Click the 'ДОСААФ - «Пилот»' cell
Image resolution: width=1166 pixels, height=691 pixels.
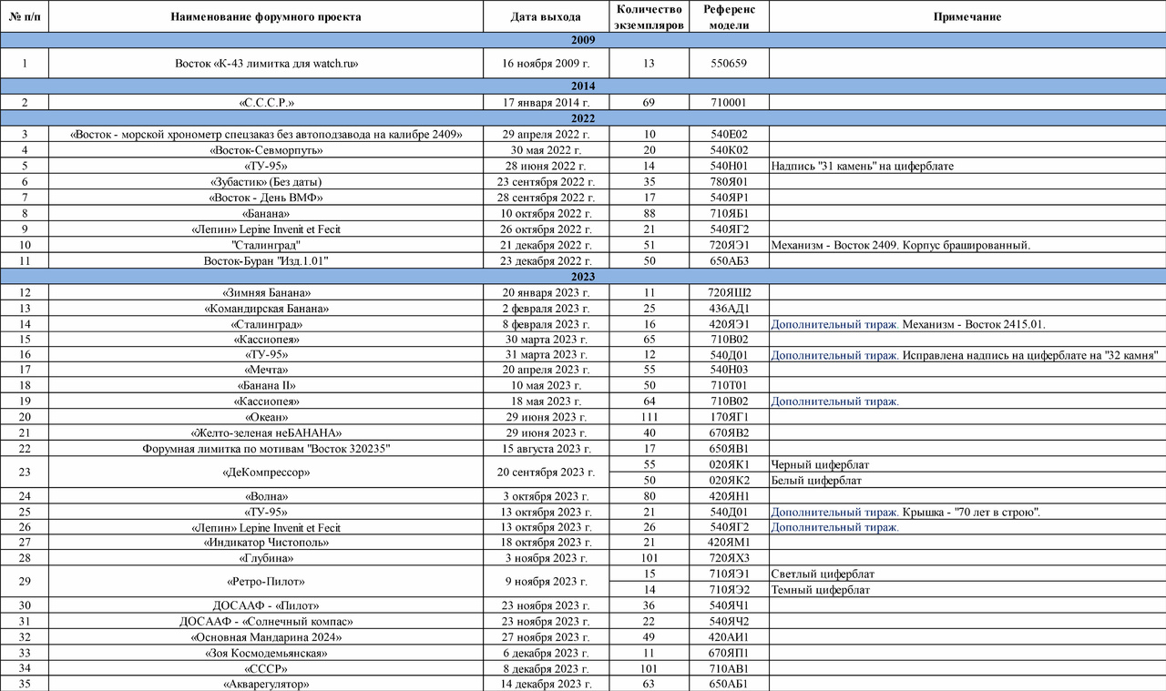pyautogui.click(x=266, y=605)
